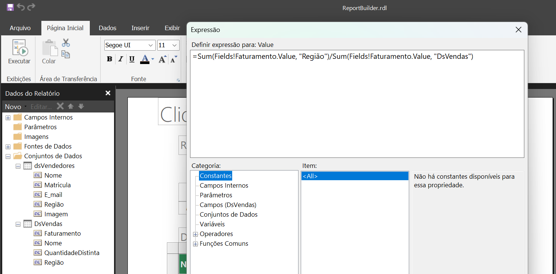Click the DsVendas dataset table icon
Viewport: 556px width, 274px height.
(28, 224)
